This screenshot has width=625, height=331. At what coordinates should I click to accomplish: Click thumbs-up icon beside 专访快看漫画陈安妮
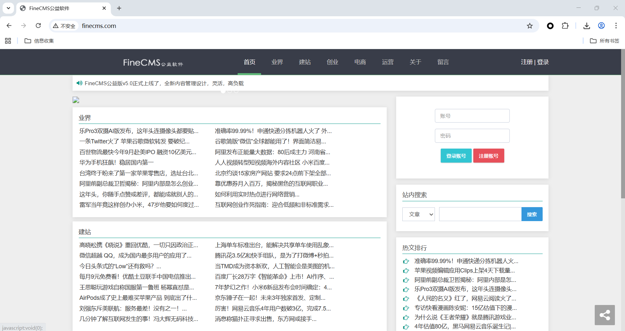(406, 308)
